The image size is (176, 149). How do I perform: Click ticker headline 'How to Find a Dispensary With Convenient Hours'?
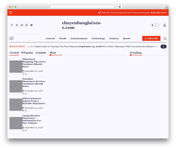click(124, 46)
